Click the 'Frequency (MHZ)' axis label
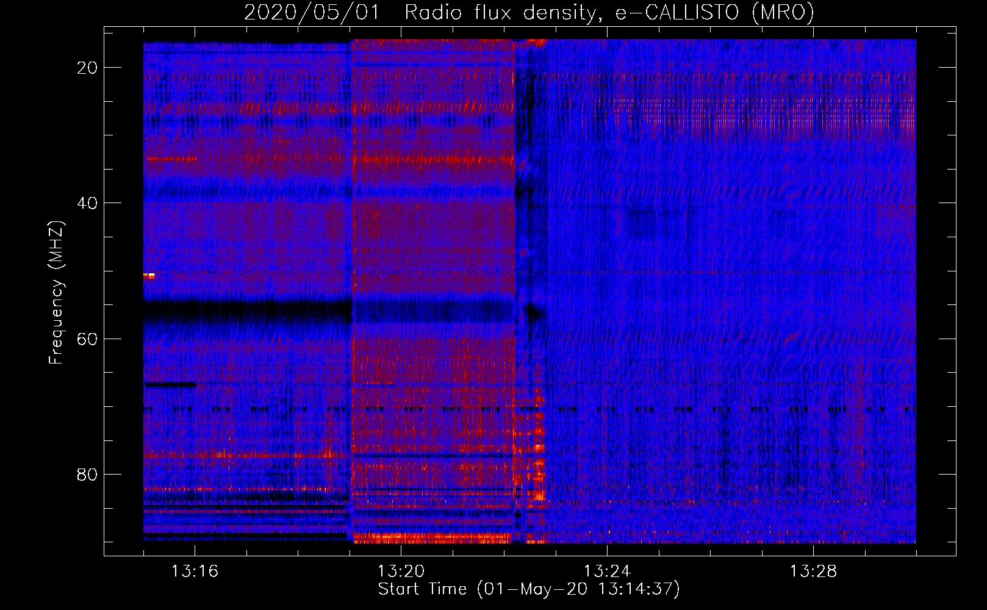The image size is (987, 610). click(x=56, y=293)
